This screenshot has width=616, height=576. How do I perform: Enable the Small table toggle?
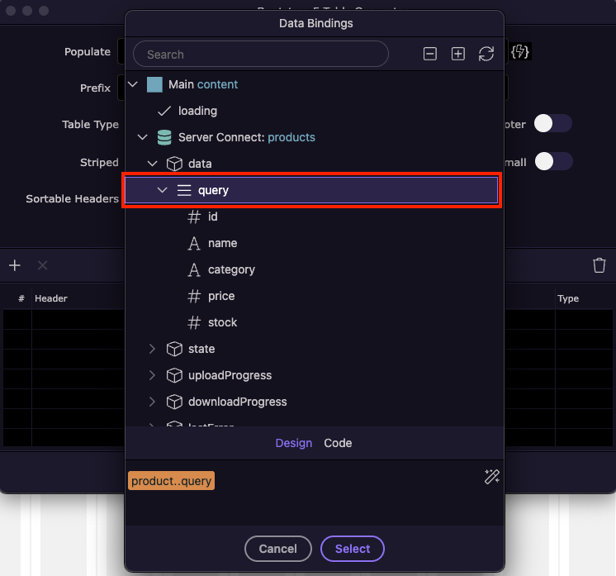click(x=552, y=162)
